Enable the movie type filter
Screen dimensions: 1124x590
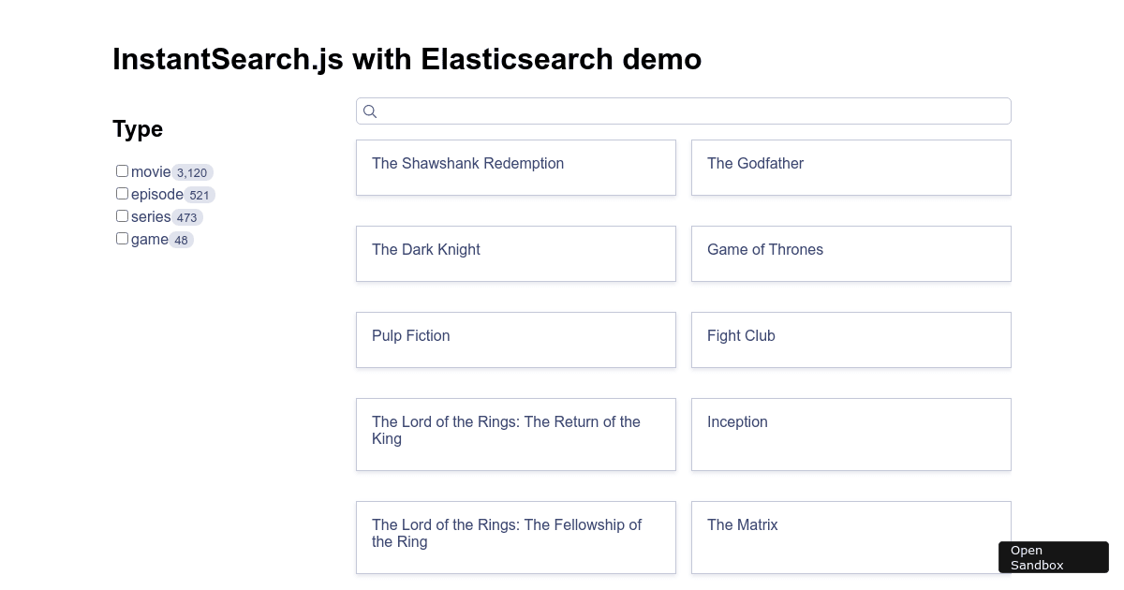[122, 170]
